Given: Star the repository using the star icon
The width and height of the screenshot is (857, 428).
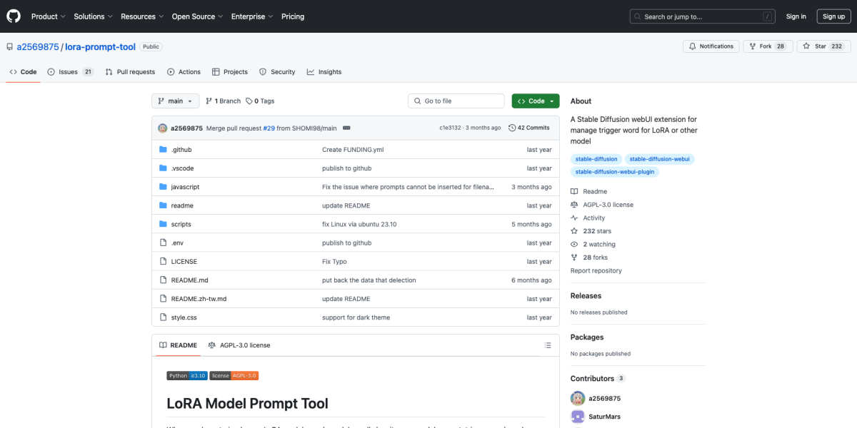Looking at the screenshot, I should [807, 46].
